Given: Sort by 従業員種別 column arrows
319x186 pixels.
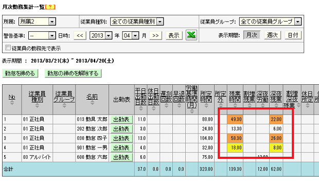Looking at the screenshot, I should (x=37, y=105).
